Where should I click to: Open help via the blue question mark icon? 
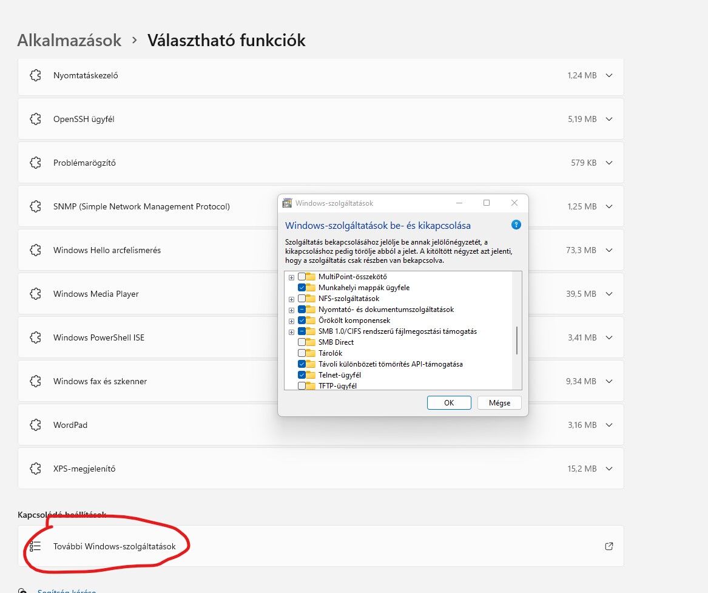[x=516, y=225]
